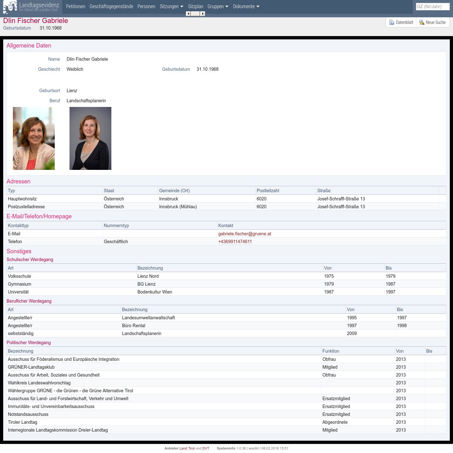The height and width of the screenshot is (453, 453).
Task: Select Interregionale Landtagskommission Dreier-Landtag row
Action: pyautogui.click(x=226, y=430)
